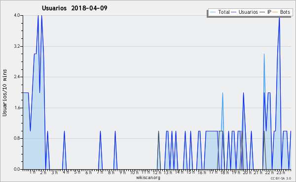Click the Bots legend line swatch
The width and height of the screenshot is (296, 182).
[x=275, y=12]
